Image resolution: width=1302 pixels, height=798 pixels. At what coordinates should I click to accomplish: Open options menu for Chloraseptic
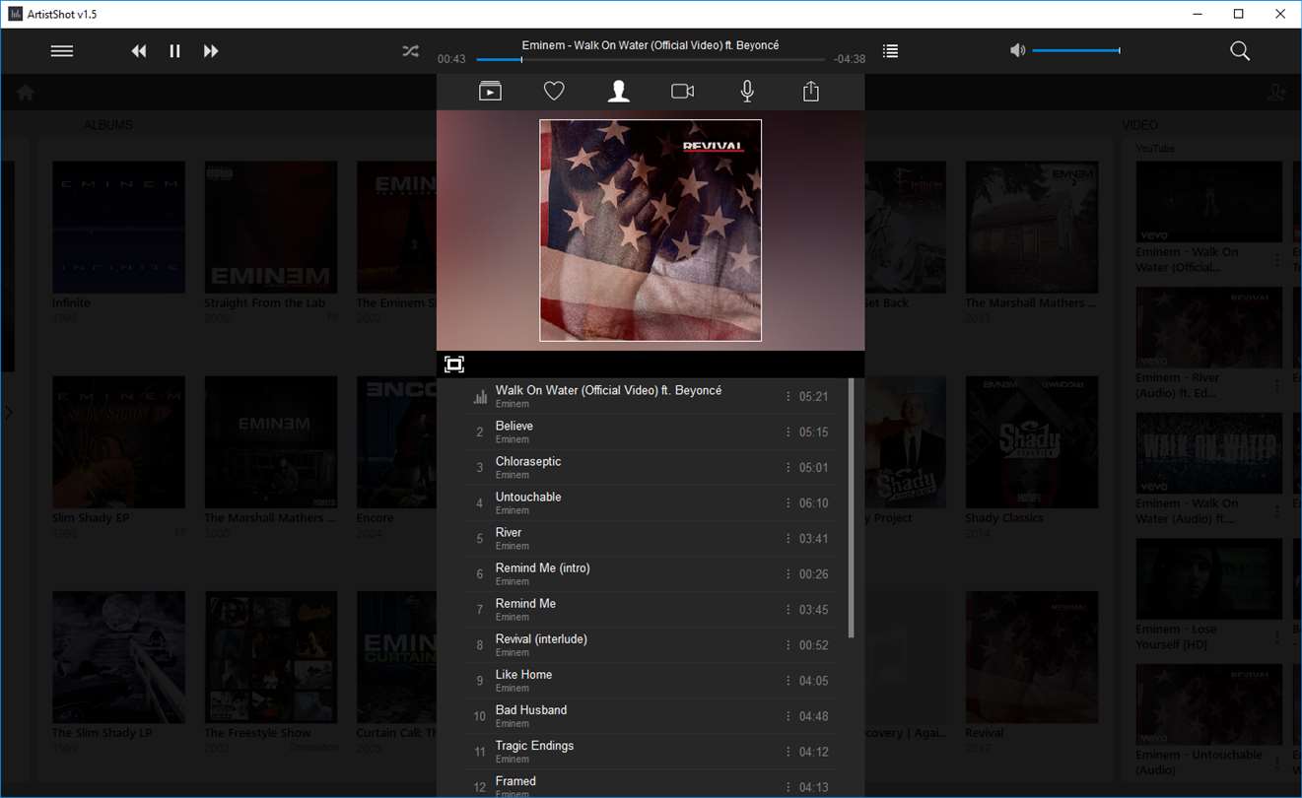coord(788,468)
